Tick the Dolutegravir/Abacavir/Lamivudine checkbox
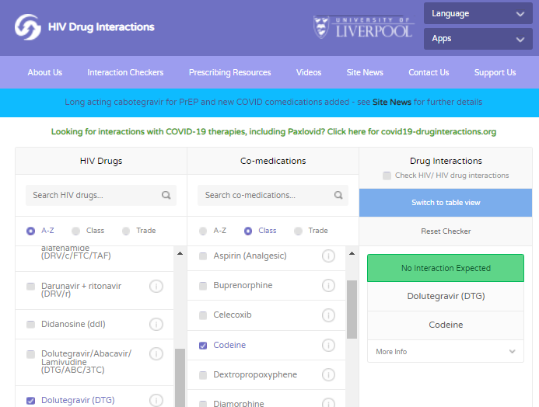This screenshot has width=539, height=407. [x=31, y=354]
